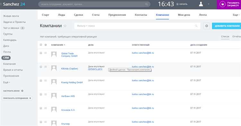The height and width of the screenshot is (126, 241).
Task: Click the Global Trade Company GmbH avatar
Action: (54, 54)
